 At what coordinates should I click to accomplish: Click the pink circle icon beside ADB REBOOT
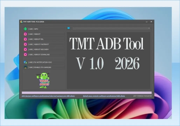[x=25, y=34]
